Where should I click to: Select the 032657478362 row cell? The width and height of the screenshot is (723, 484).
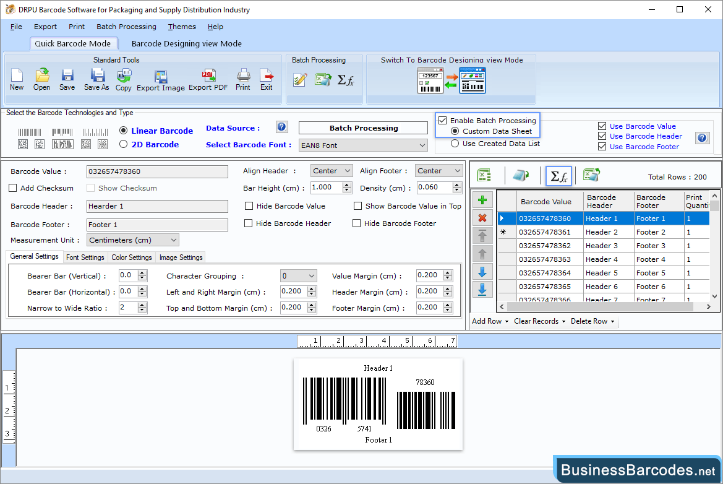[x=550, y=246]
